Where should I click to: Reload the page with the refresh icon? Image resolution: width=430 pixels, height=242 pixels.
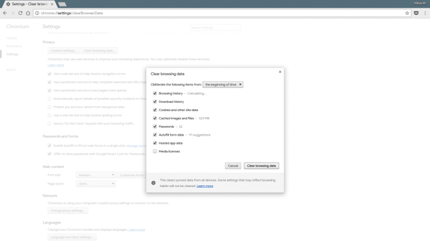(x=20, y=13)
